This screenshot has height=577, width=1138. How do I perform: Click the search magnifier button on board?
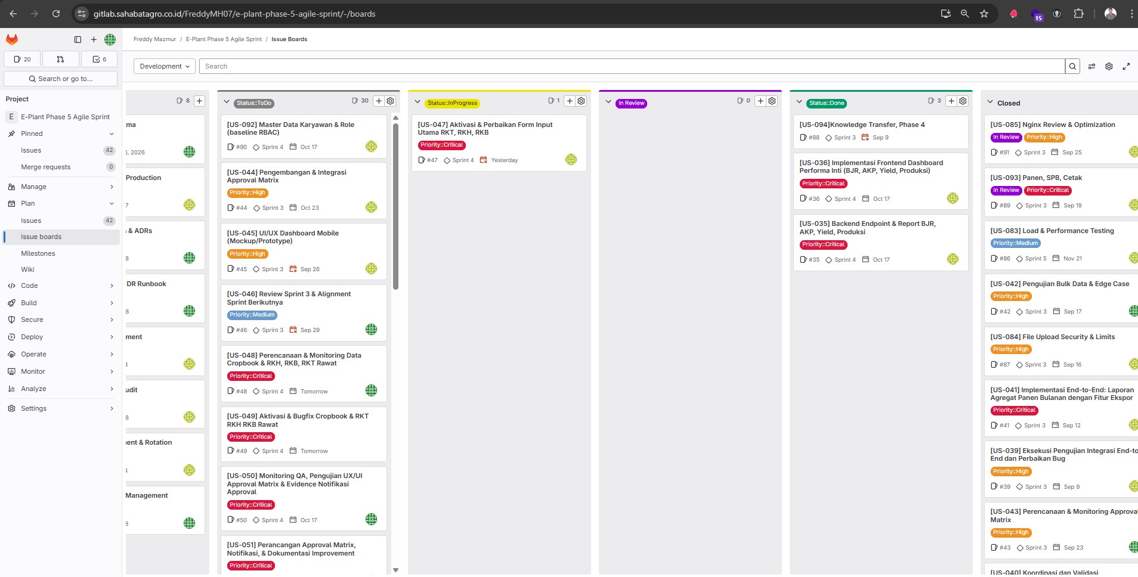point(1072,66)
